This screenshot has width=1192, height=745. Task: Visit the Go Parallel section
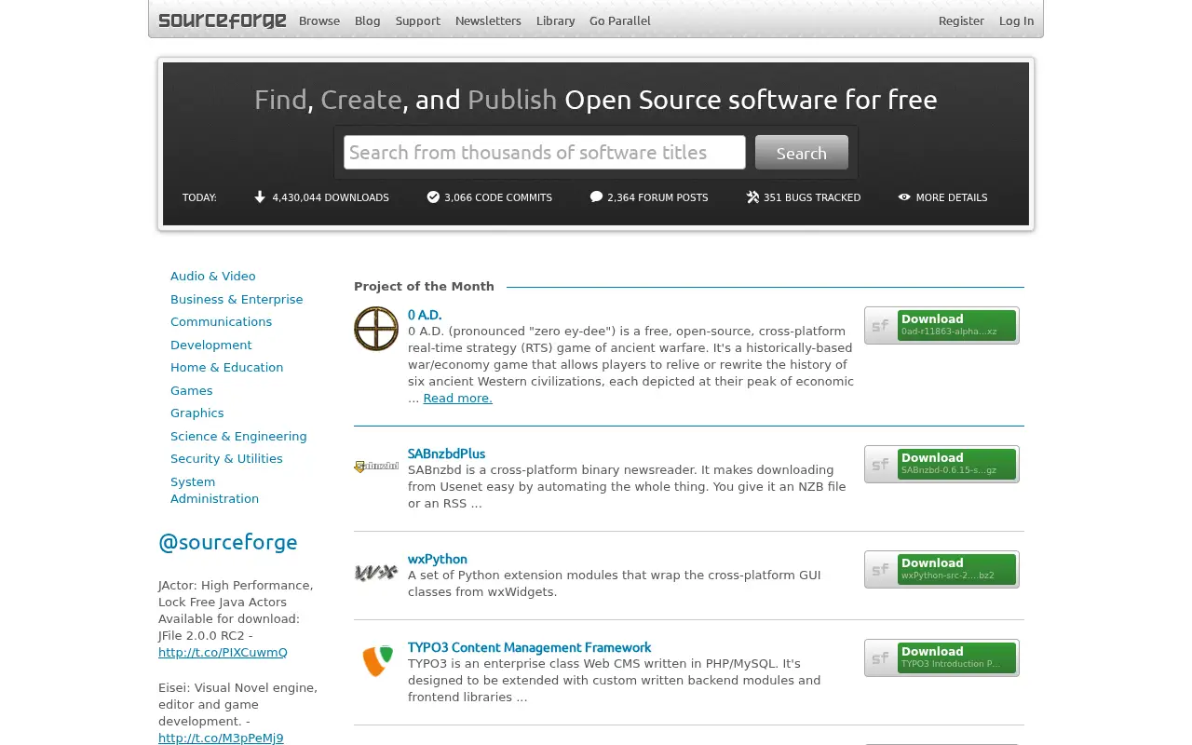click(x=620, y=20)
